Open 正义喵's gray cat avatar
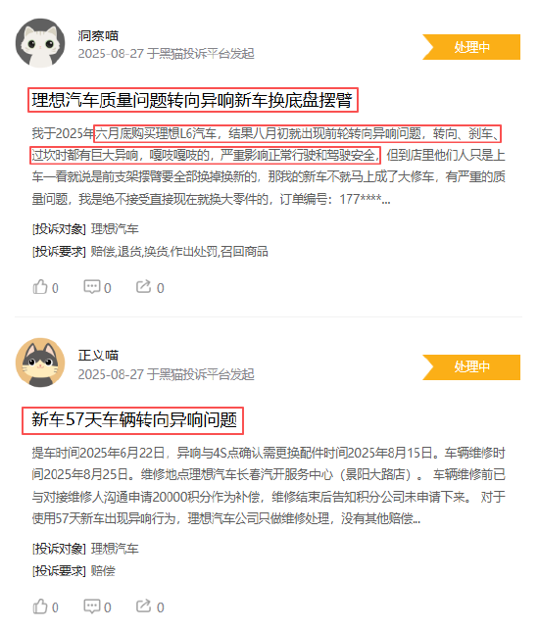 (40, 363)
